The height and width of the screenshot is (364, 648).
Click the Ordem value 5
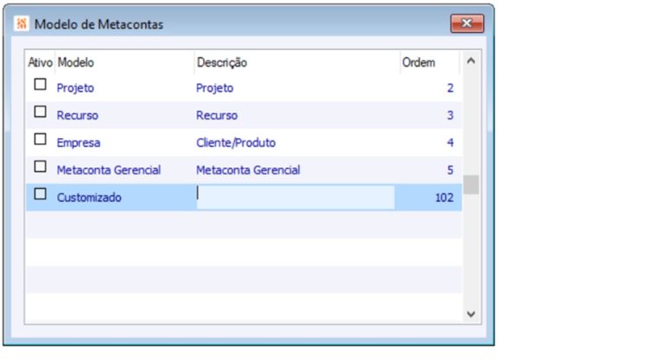[x=450, y=170]
